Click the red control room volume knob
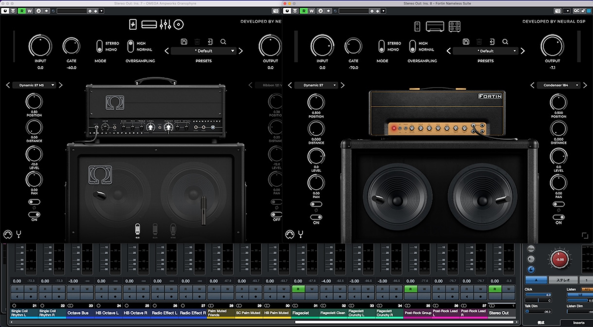Image resolution: width=593 pixels, height=327 pixels. pyautogui.click(x=559, y=258)
